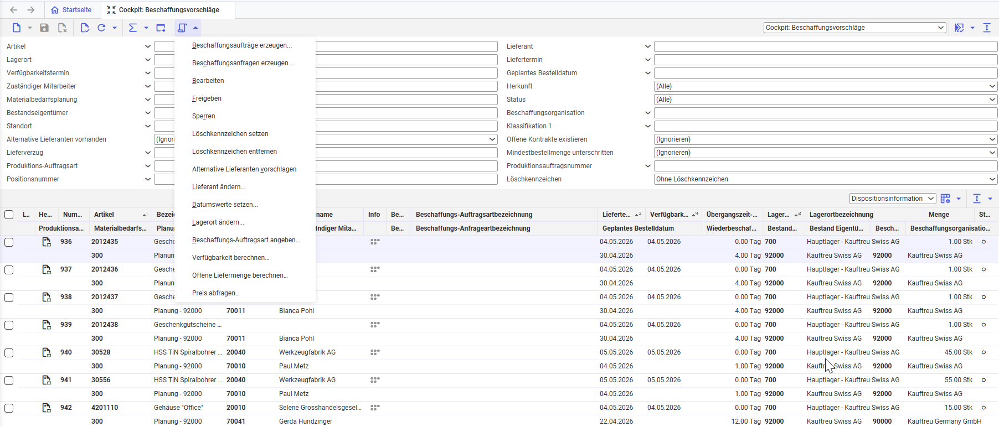Check the checkbox for row 937

tap(9, 270)
